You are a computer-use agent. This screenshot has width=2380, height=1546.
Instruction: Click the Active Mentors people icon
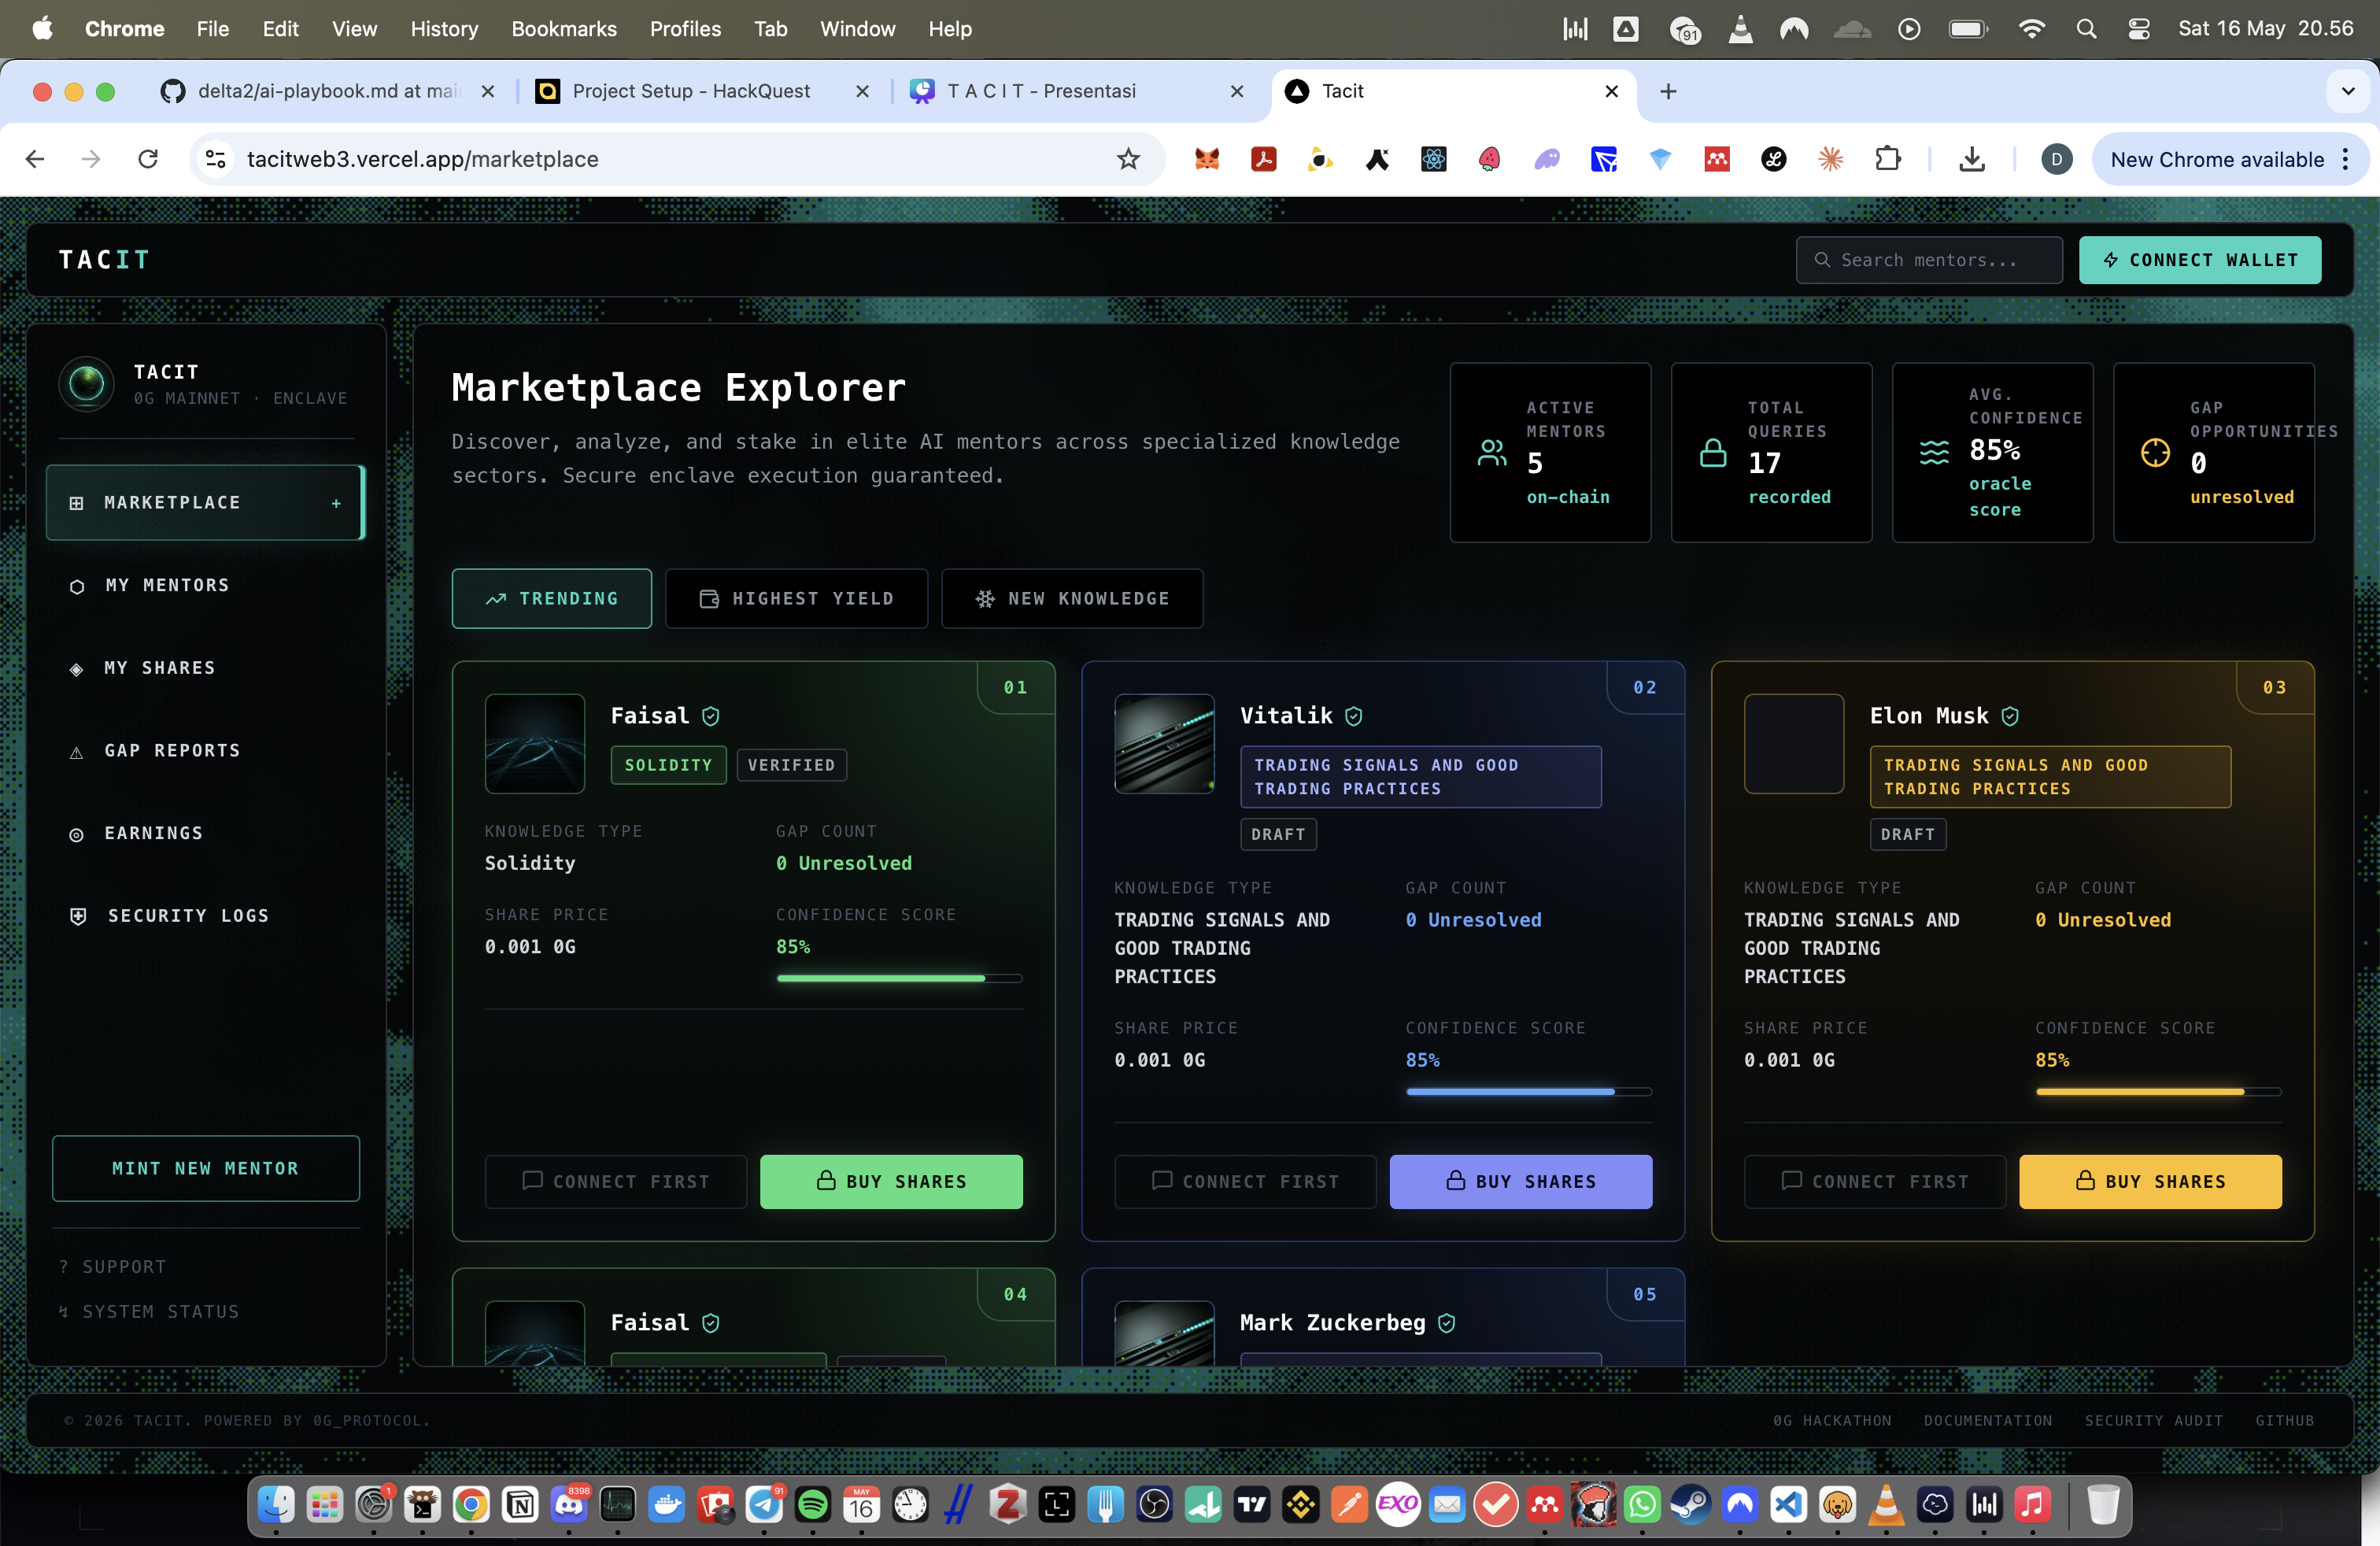pos(1492,453)
